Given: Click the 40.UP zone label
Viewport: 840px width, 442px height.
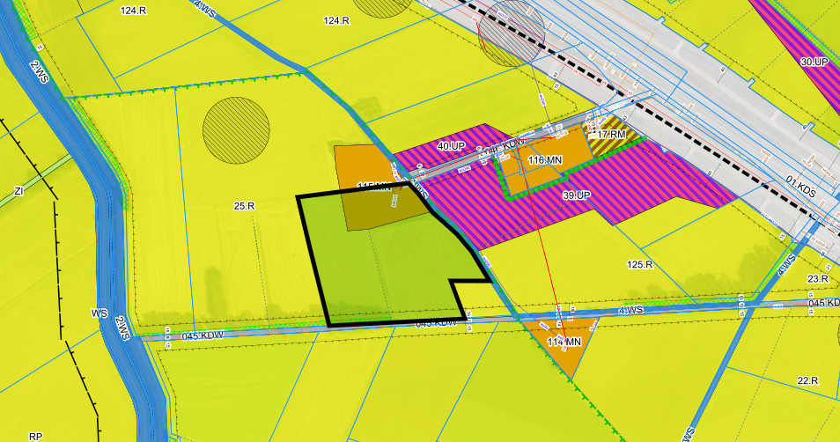Looking at the screenshot, I should 451,144.
